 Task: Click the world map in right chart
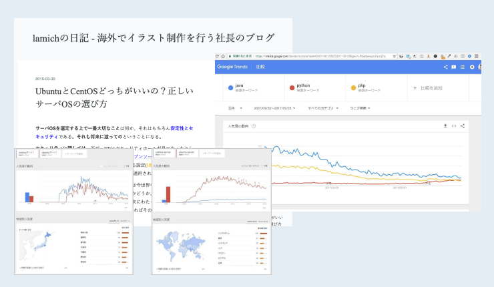click(x=181, y=246)
